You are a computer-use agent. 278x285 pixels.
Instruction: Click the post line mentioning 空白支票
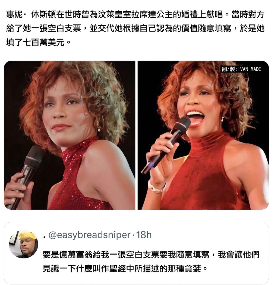tap(135, 28)
